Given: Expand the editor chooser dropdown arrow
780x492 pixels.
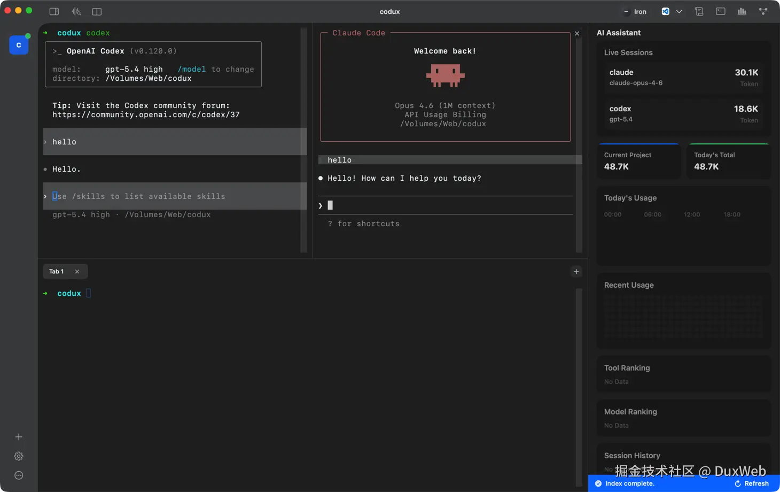Looking at the screenshot, I should tap(679, 11).
